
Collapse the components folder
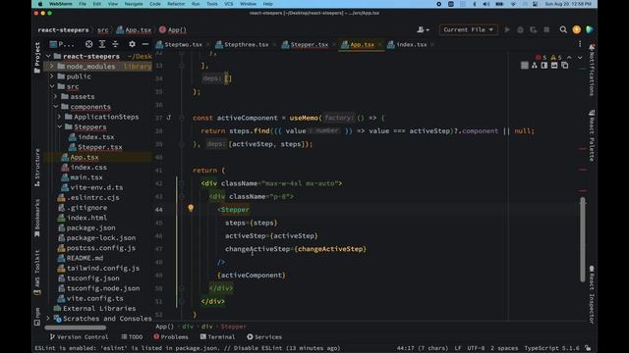(x=55, y=107)
